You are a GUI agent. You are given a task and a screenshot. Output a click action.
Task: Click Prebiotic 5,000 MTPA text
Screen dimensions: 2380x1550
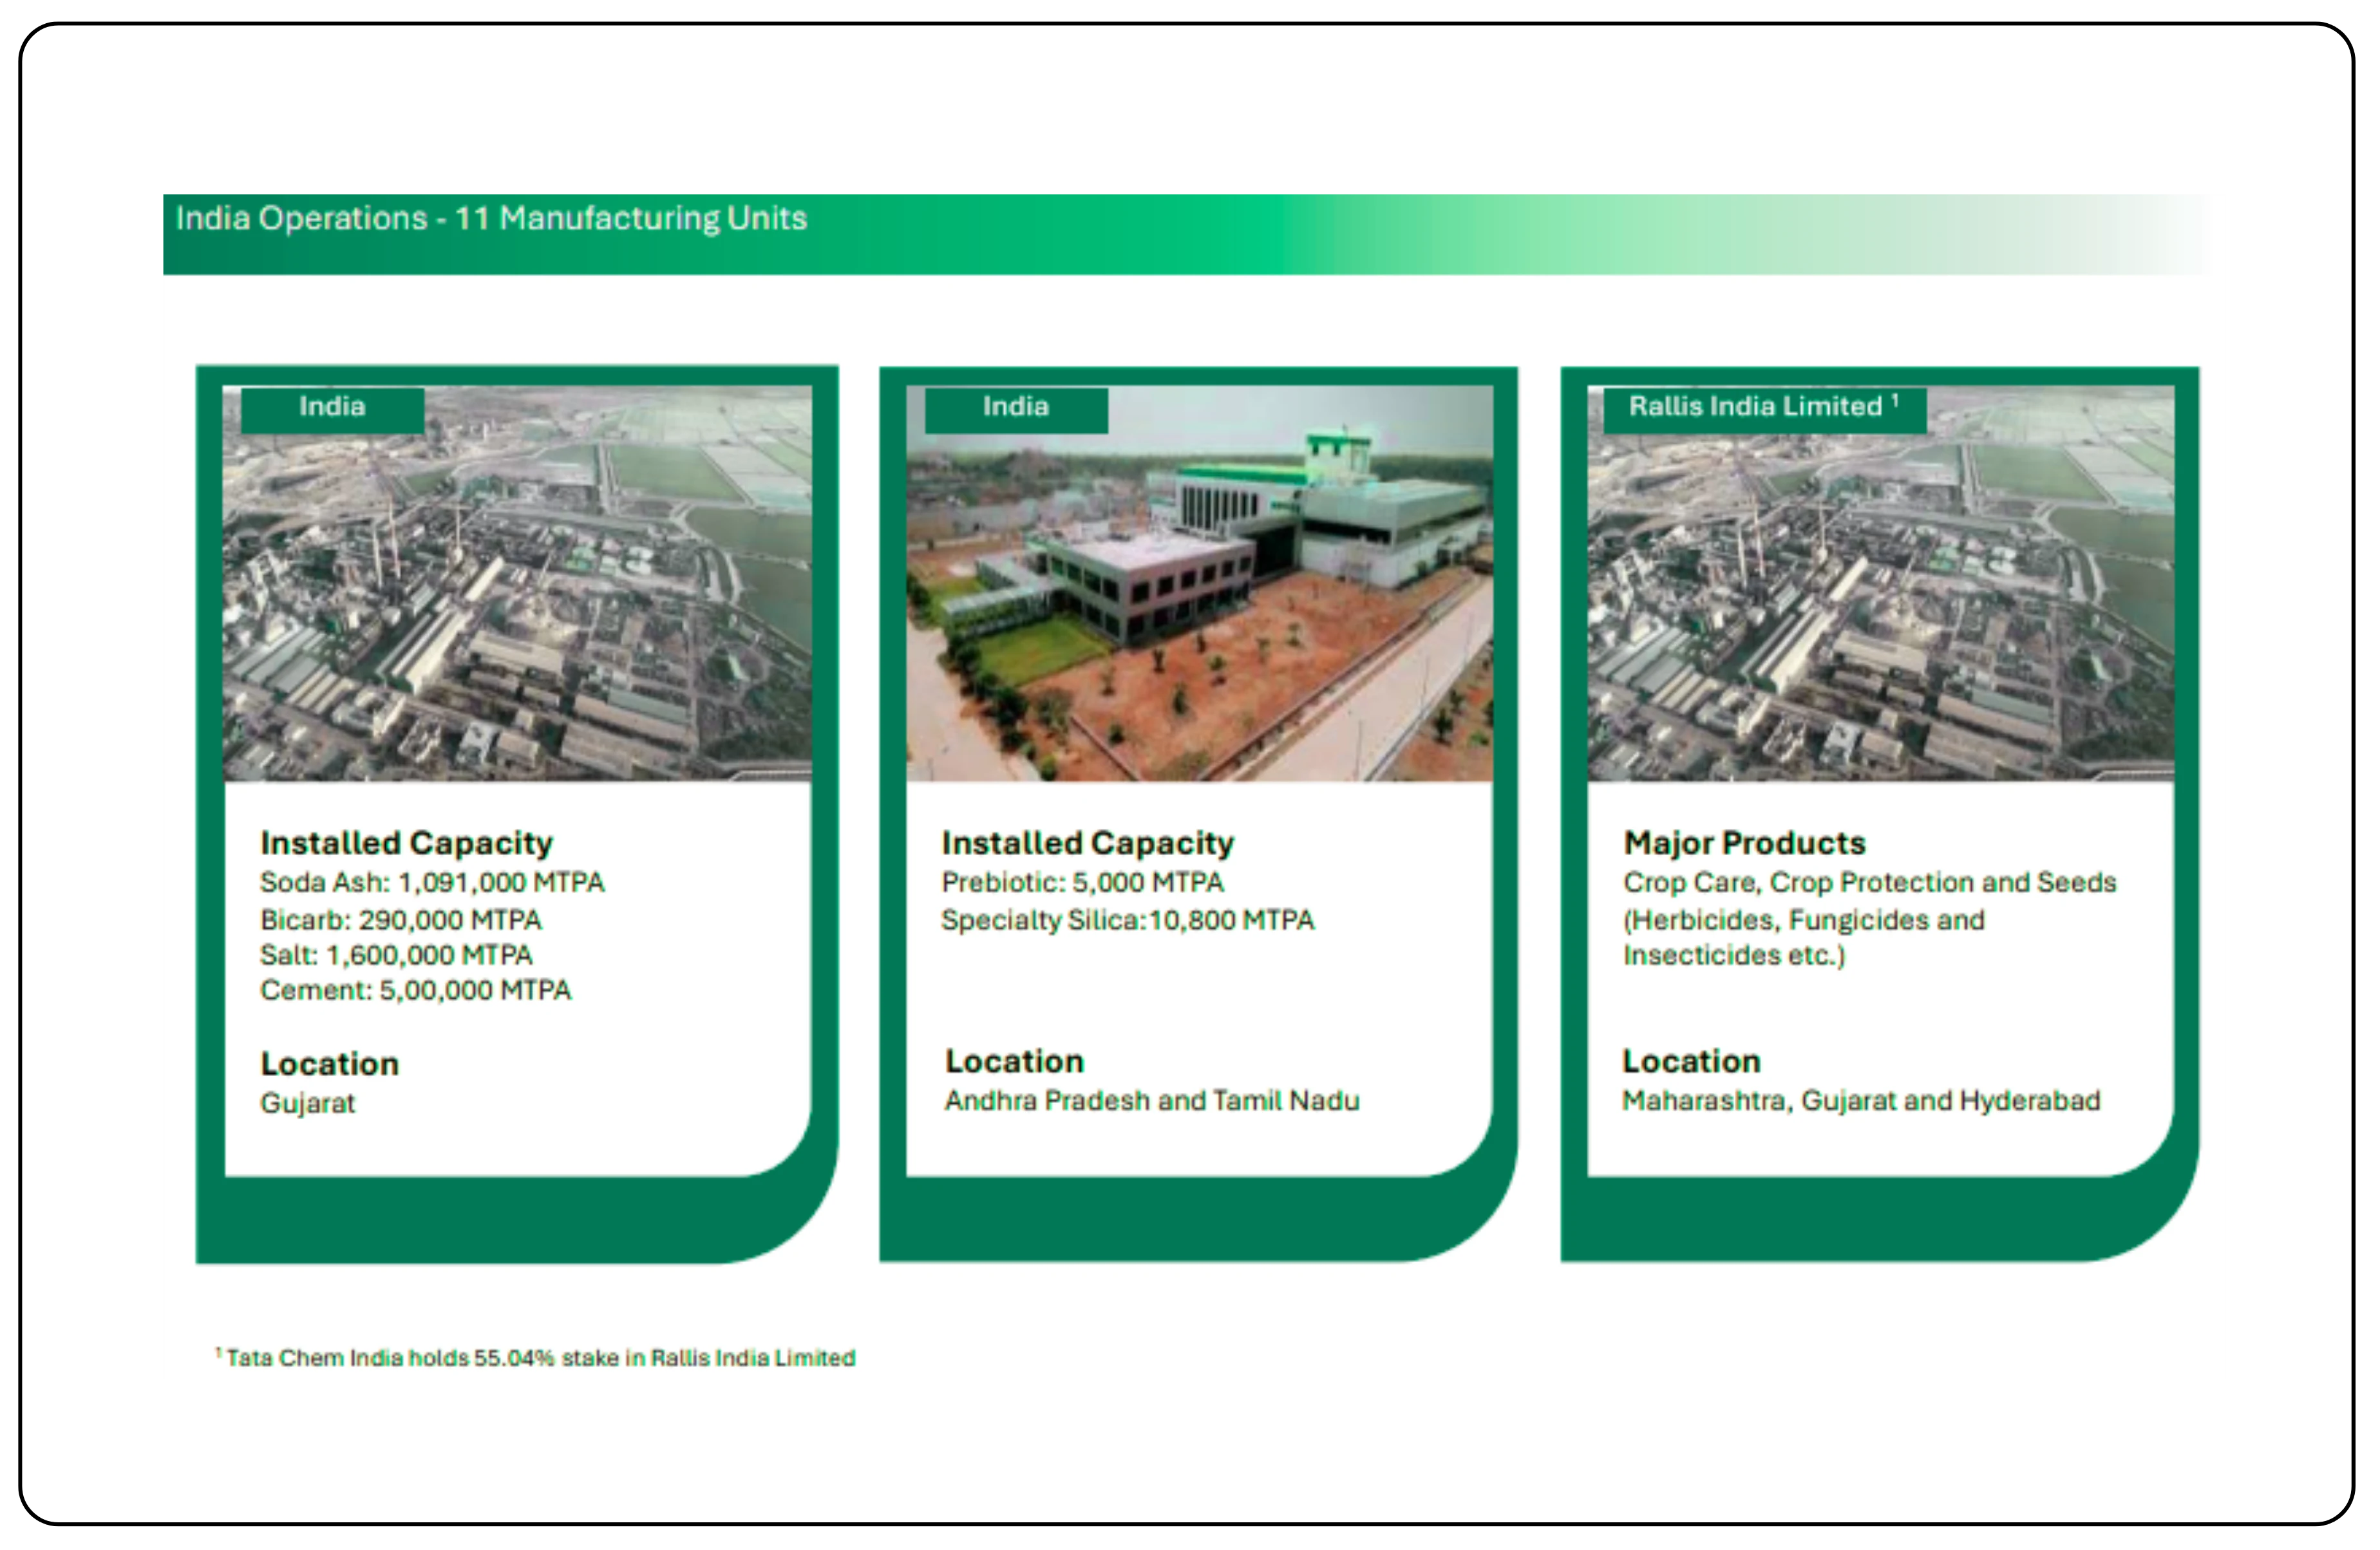(x=1082, y=883)
